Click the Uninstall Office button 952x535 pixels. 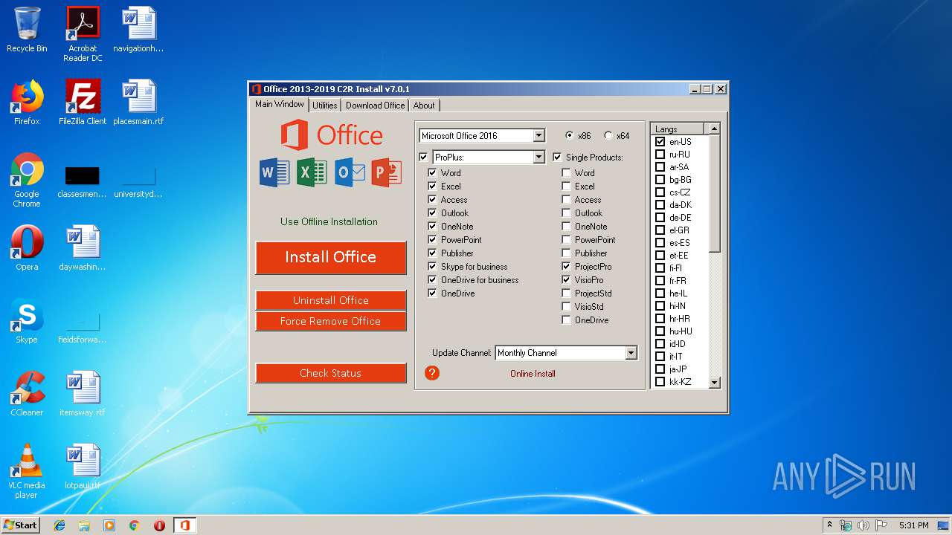[x=331, y=300]
